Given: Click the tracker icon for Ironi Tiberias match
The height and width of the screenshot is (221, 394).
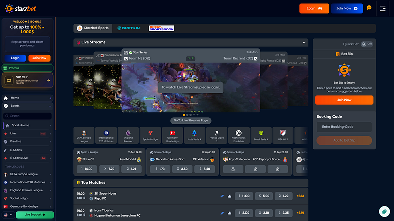Looking at the screenshot, I should click(222, 213).
